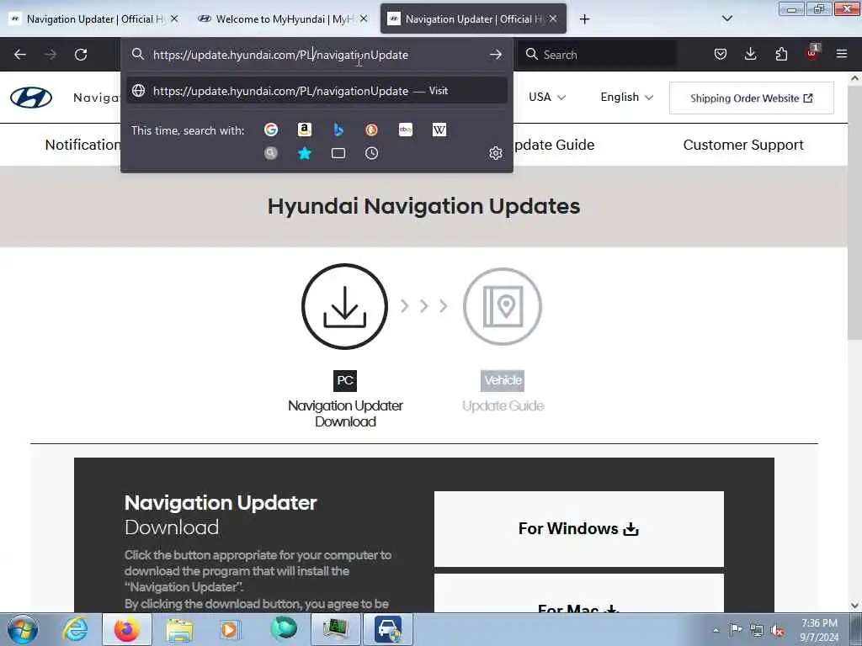862x646 pixels.
Task: Launch Internet Explorer from the taskbar
Action: 75,629
